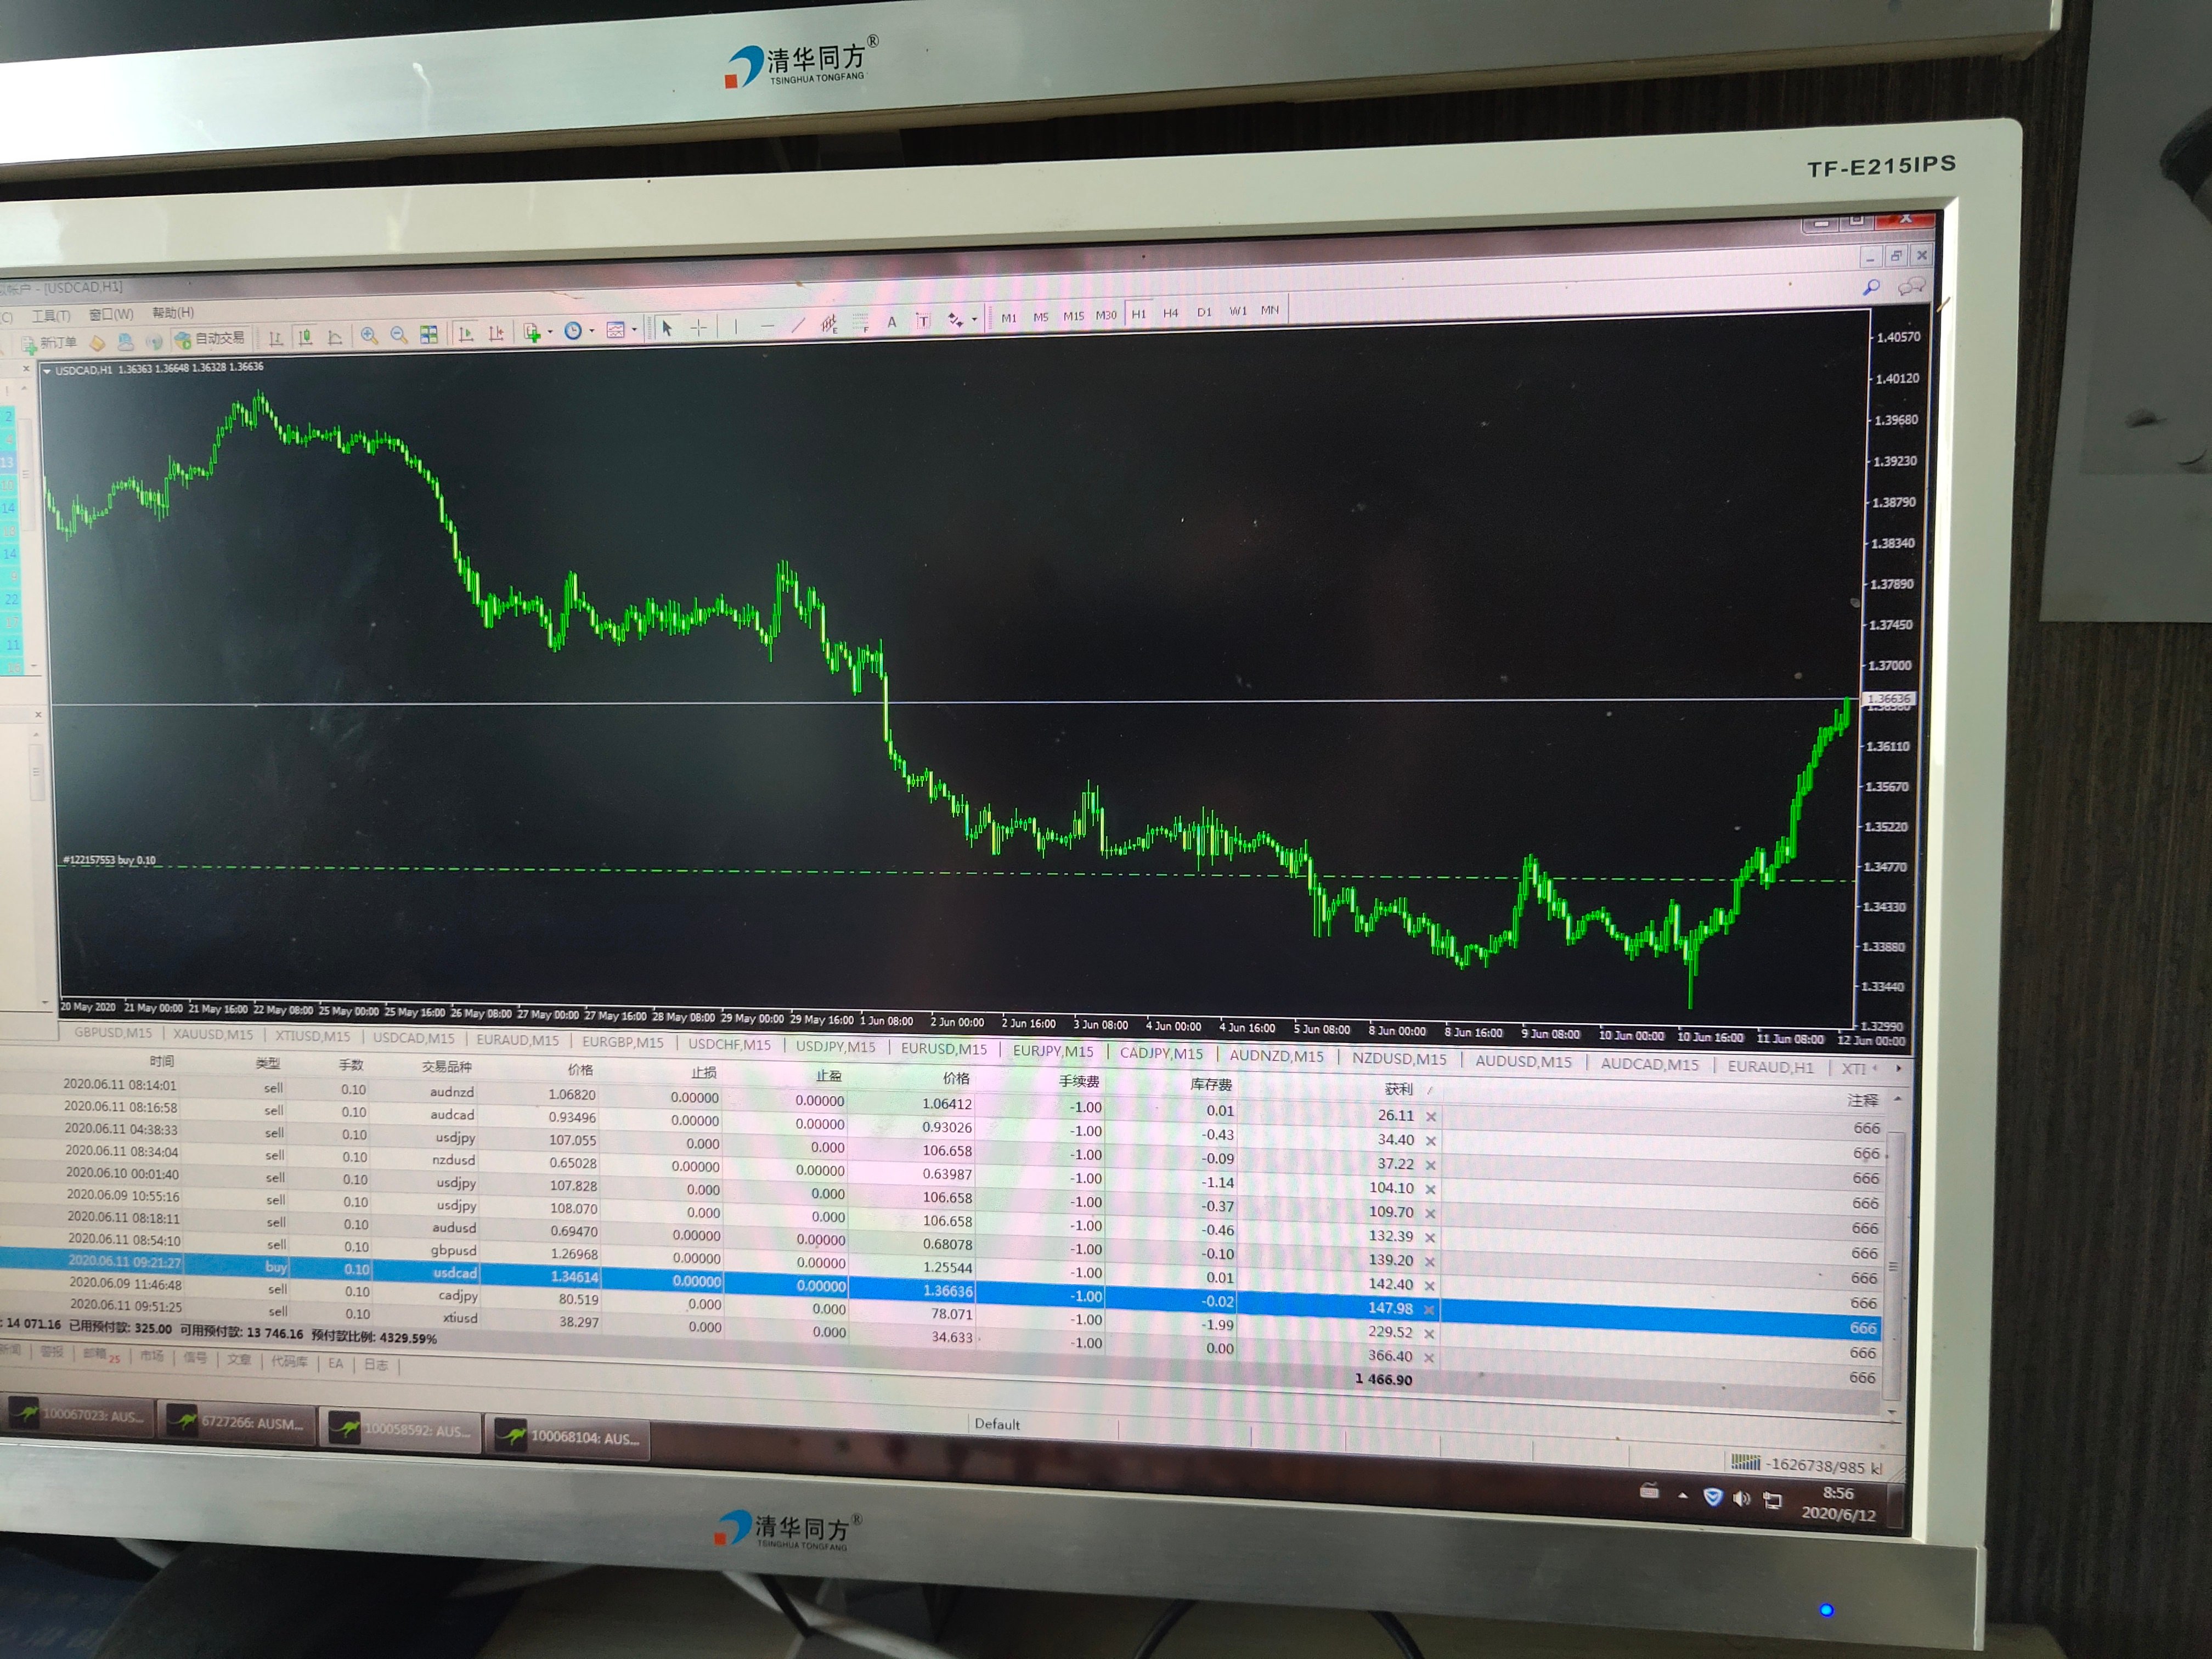The height and width of the screenshot is (1659, 2212).
Task: Click the terminal list scroll up arrow
Action: [1898, 1099]
